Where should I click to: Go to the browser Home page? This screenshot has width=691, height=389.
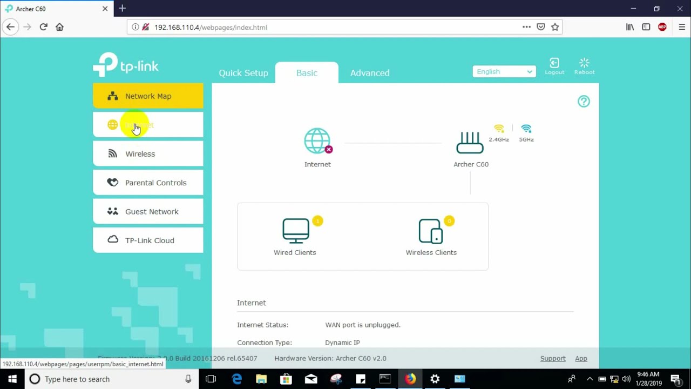(59, 27)
